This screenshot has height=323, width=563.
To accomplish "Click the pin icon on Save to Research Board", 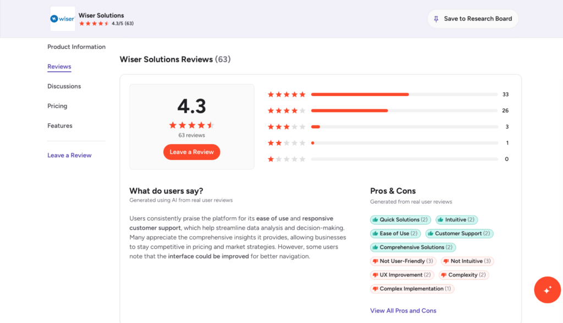I will pyautogui.click(x=436, y=19).
